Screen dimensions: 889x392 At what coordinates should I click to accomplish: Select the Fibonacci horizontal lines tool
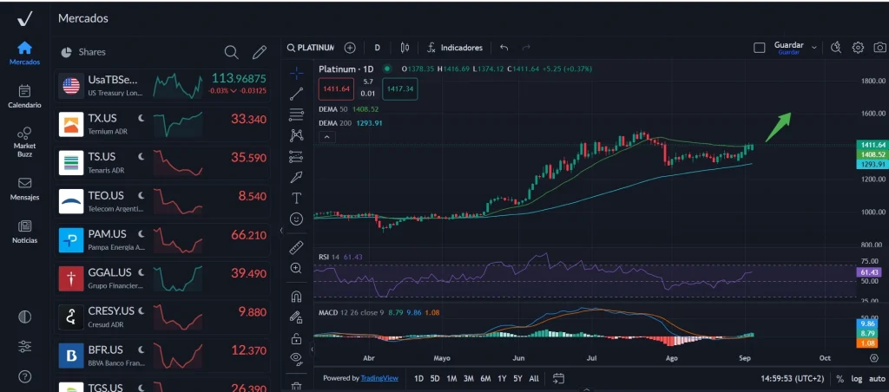(296, 115)
